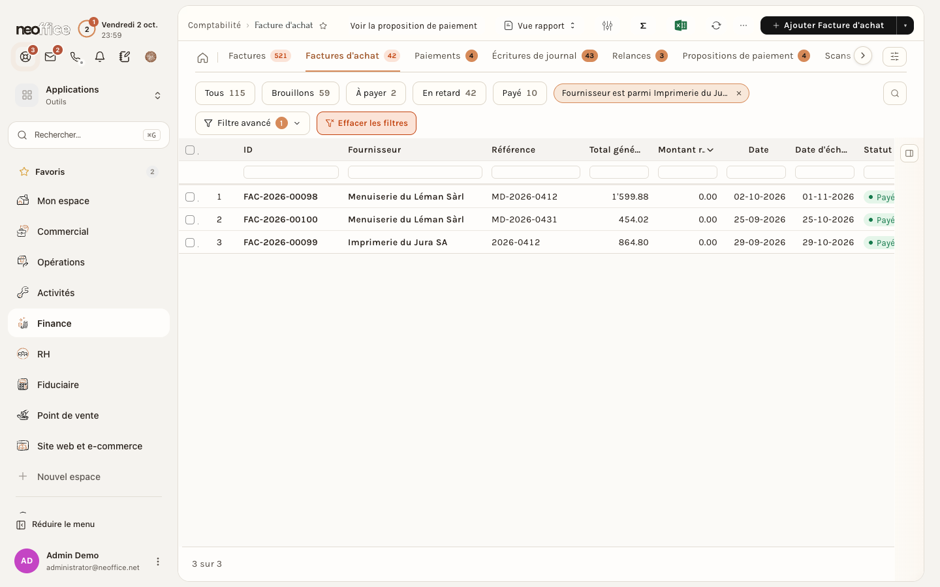Screen dimensions: 940x587
Task: Click Ajouter Facture d'achat button
Action: click(828, 25)
